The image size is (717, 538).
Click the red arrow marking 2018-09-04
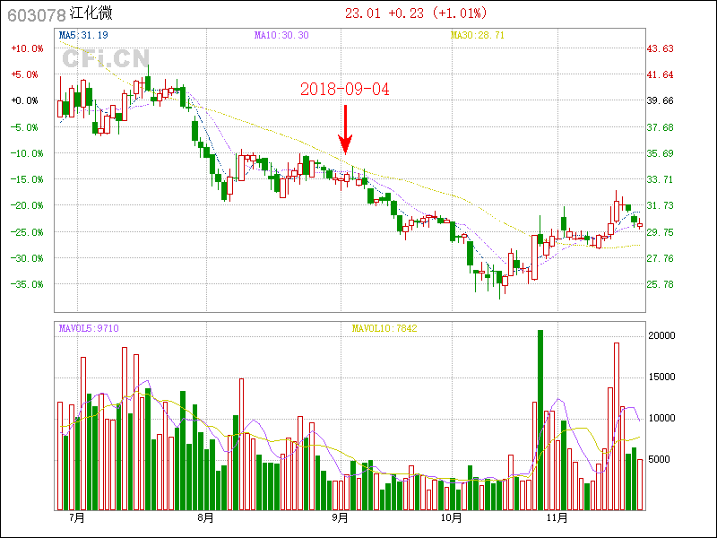point(345,129)
